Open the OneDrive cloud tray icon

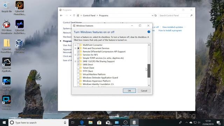click(191, 122)
